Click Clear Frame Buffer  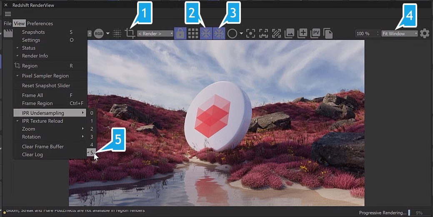click(50, 147)
